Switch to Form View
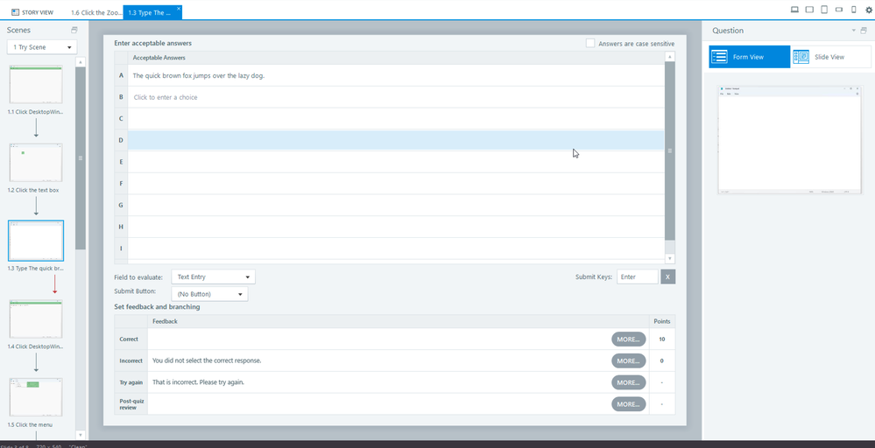 tap(750, 57)
